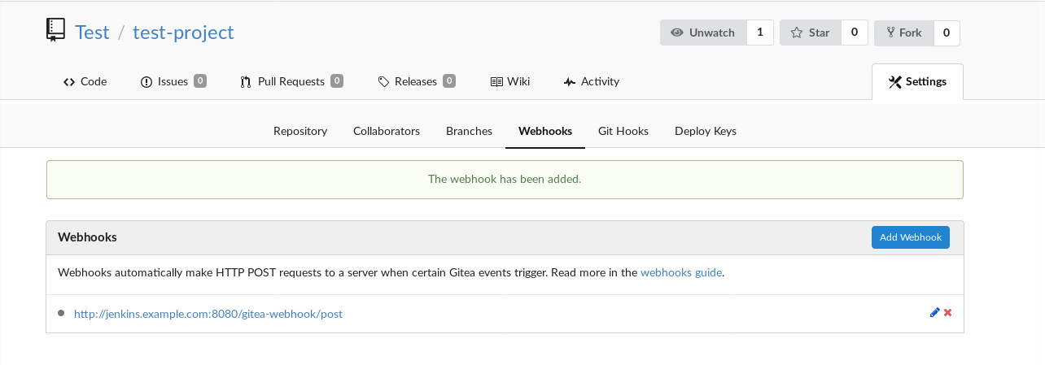Unwatch the test-project repository
This screenshot has width=1045, height=365.
pos(703,33)
